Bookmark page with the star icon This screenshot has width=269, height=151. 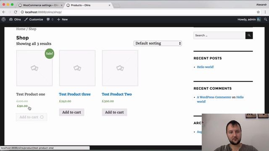258,12
